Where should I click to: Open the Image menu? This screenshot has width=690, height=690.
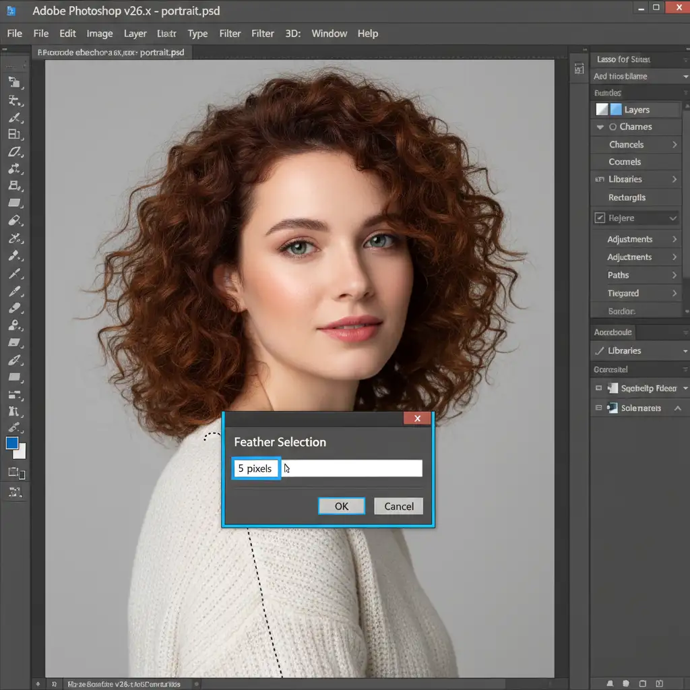100,34
